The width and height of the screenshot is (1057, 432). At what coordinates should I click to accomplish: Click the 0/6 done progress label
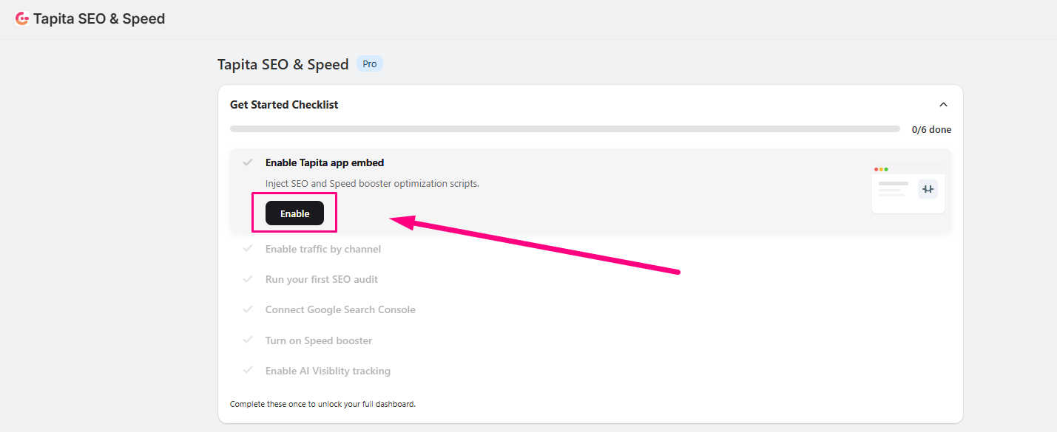click(x=931, y=129)
